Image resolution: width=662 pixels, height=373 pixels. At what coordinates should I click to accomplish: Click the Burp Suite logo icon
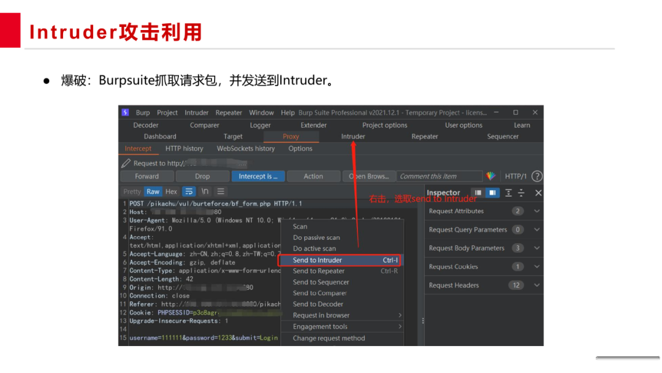tap(126, 112)
